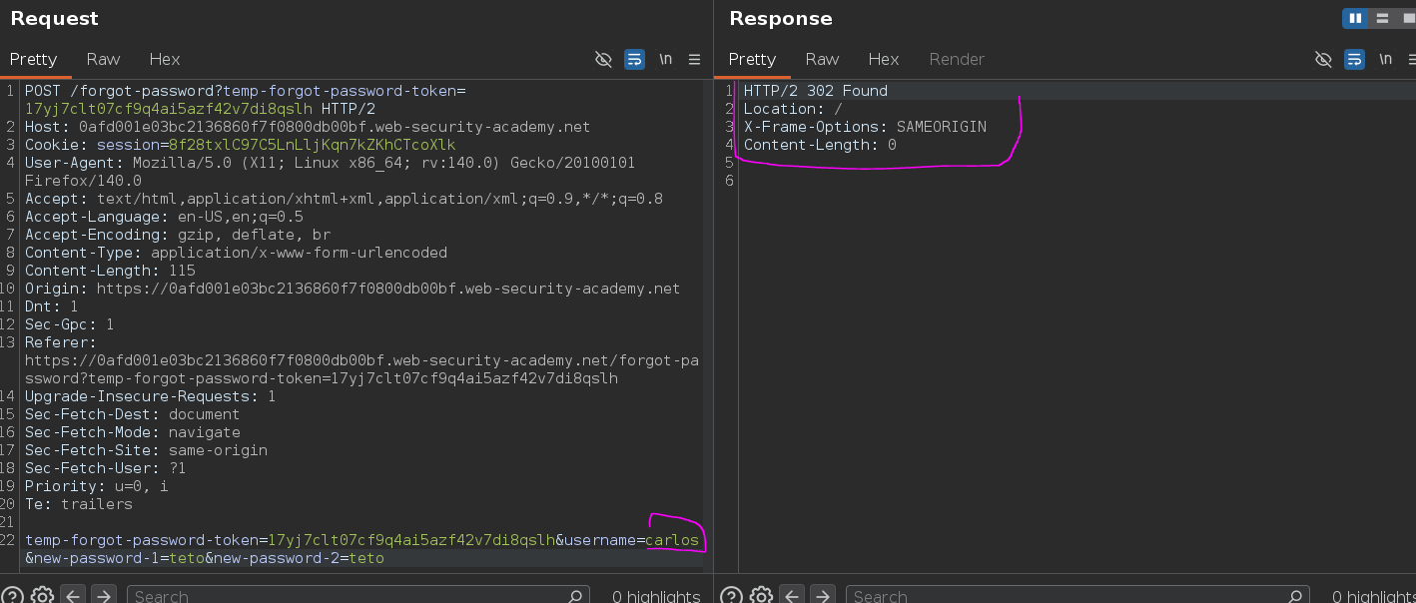Viewport: 1416px width, 603px height.
Task: Toggle word wrap icon in Response panel
Action: coord(1354,59)
